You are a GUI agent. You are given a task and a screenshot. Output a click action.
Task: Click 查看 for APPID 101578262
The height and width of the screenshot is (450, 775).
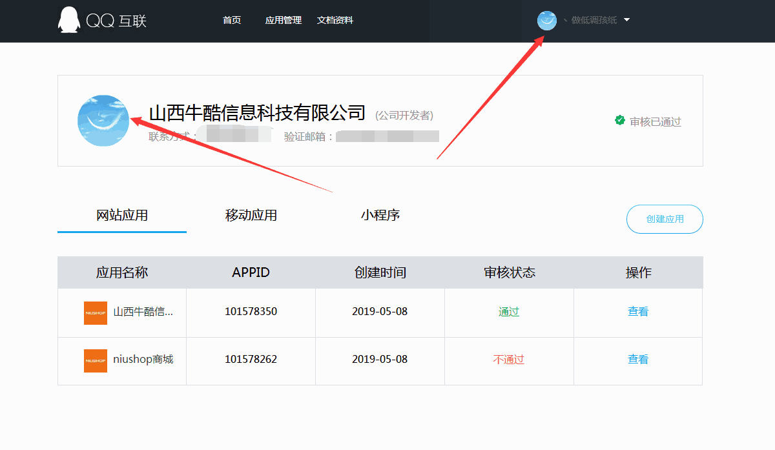(638, 360)
